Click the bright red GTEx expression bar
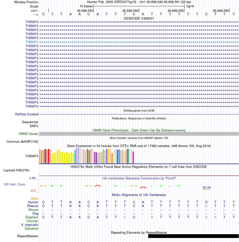This screenshot has width=239, height=242. point(49,156)
